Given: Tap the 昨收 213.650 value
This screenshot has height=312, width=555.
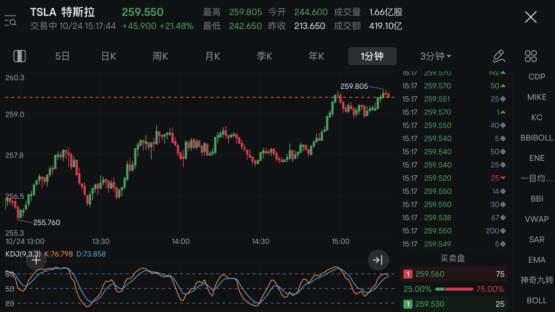Looking at the screenshot, I should [x=310, y=26].
